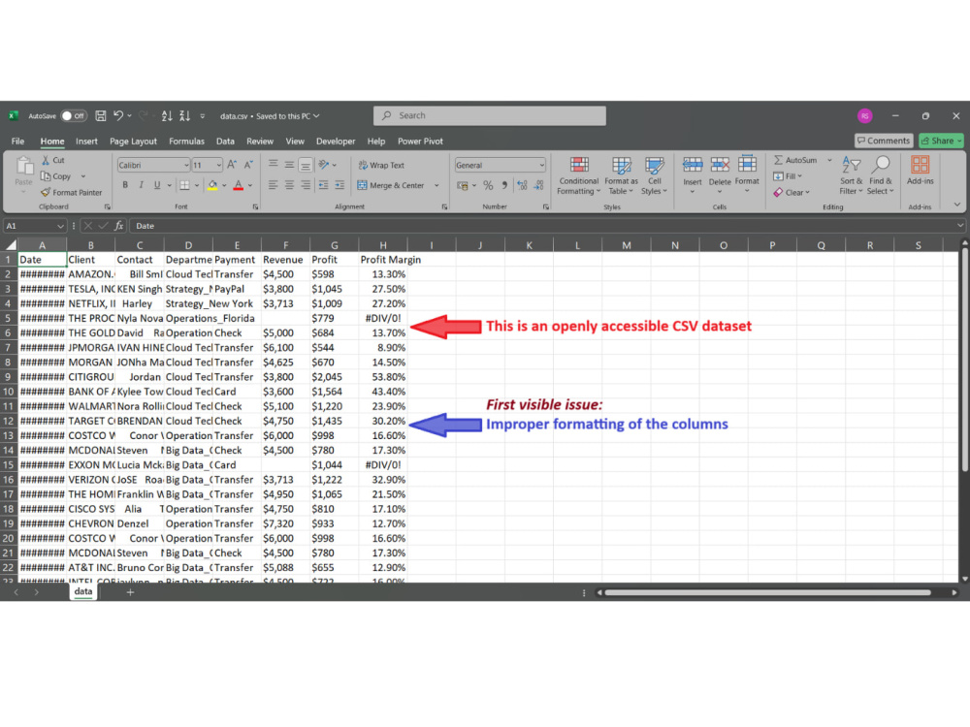The image size is (970, 727).
Task: Switch to the Page Layout tab
Action: point(133,141)
